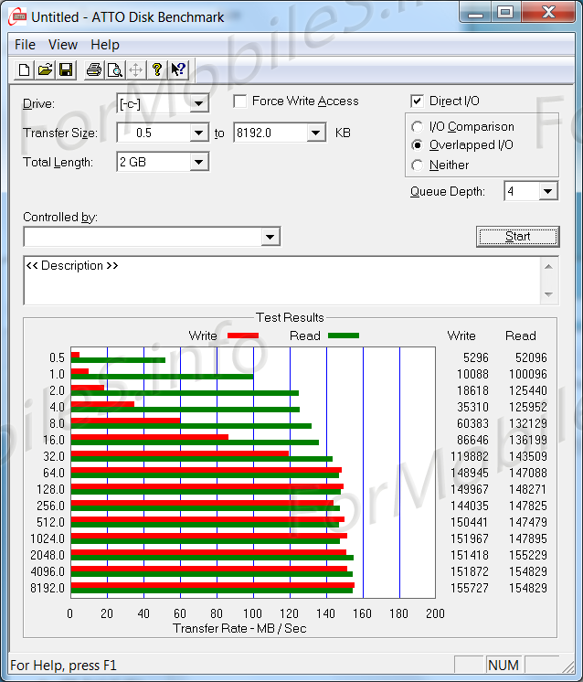Open the Drive dropdown list
The image size is (583, 682).
pyautogui.click(x=199, y=103)
